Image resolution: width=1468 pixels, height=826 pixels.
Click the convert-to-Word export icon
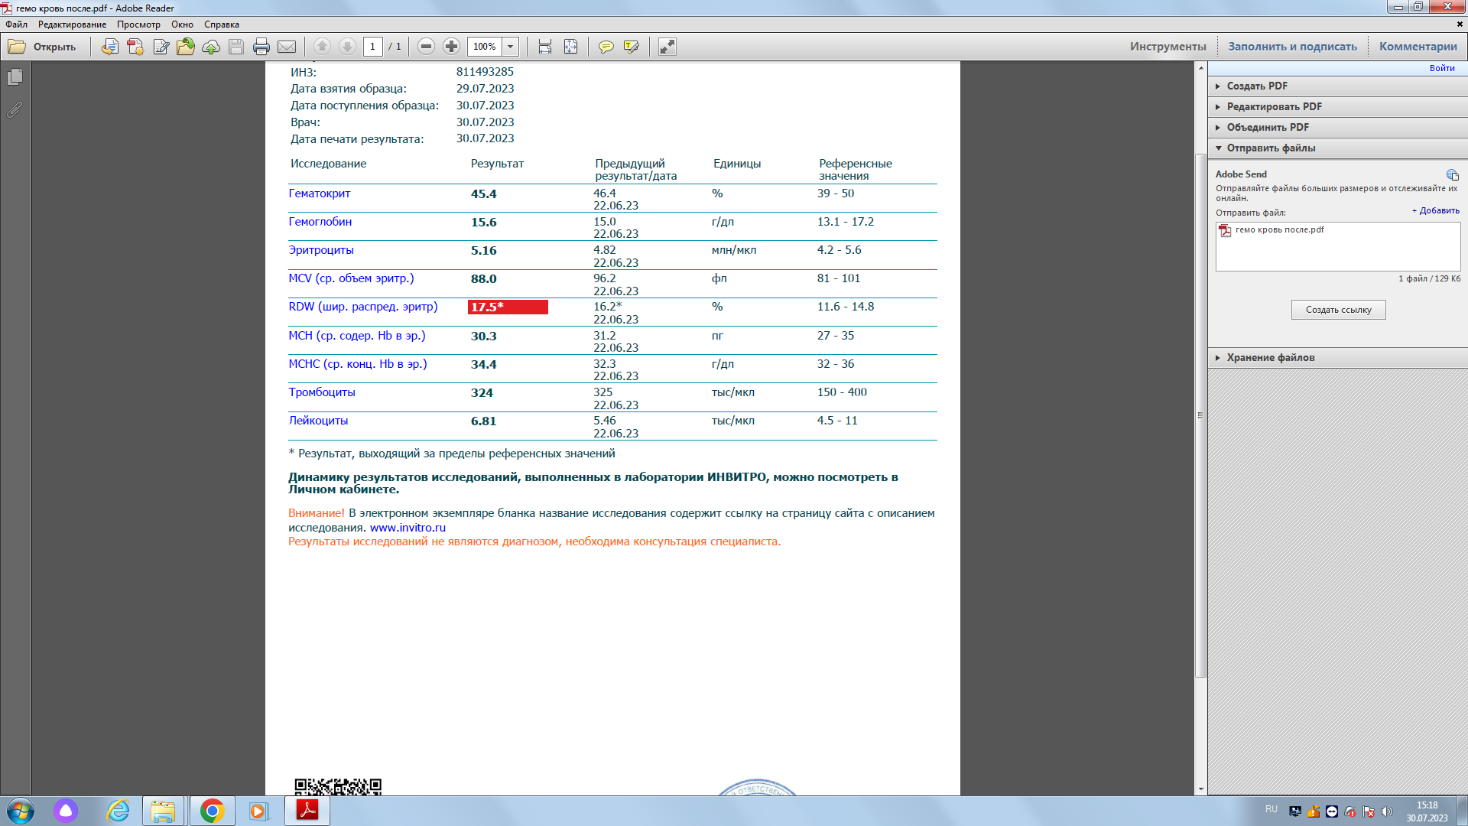110,47
